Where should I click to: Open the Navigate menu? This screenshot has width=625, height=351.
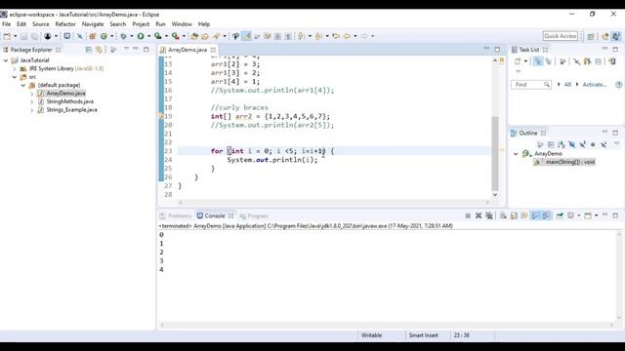93,24
